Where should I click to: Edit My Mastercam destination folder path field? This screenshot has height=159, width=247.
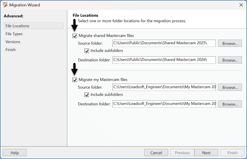[x=164, y=104]
